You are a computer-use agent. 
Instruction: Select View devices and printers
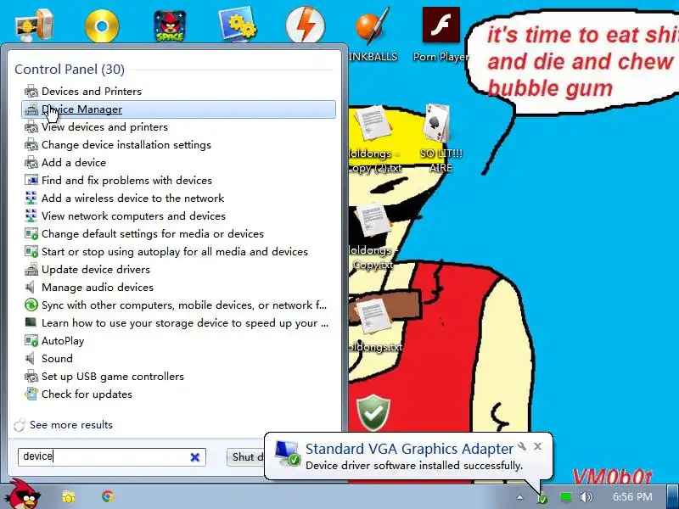tap(178, 126)
